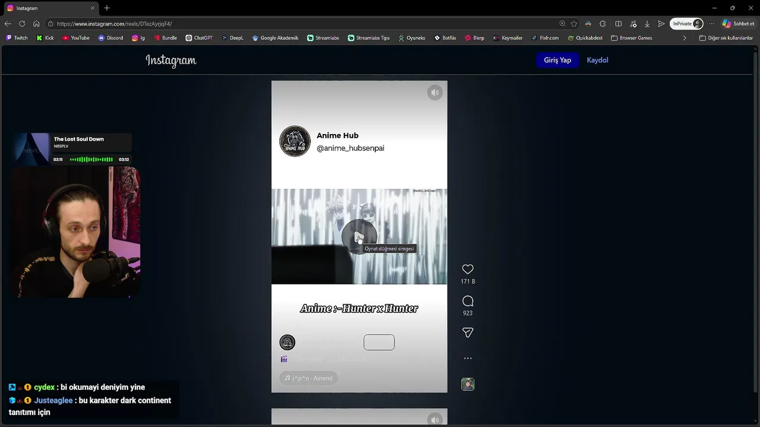Click The Lost Soul Down track title

(78, 139)
